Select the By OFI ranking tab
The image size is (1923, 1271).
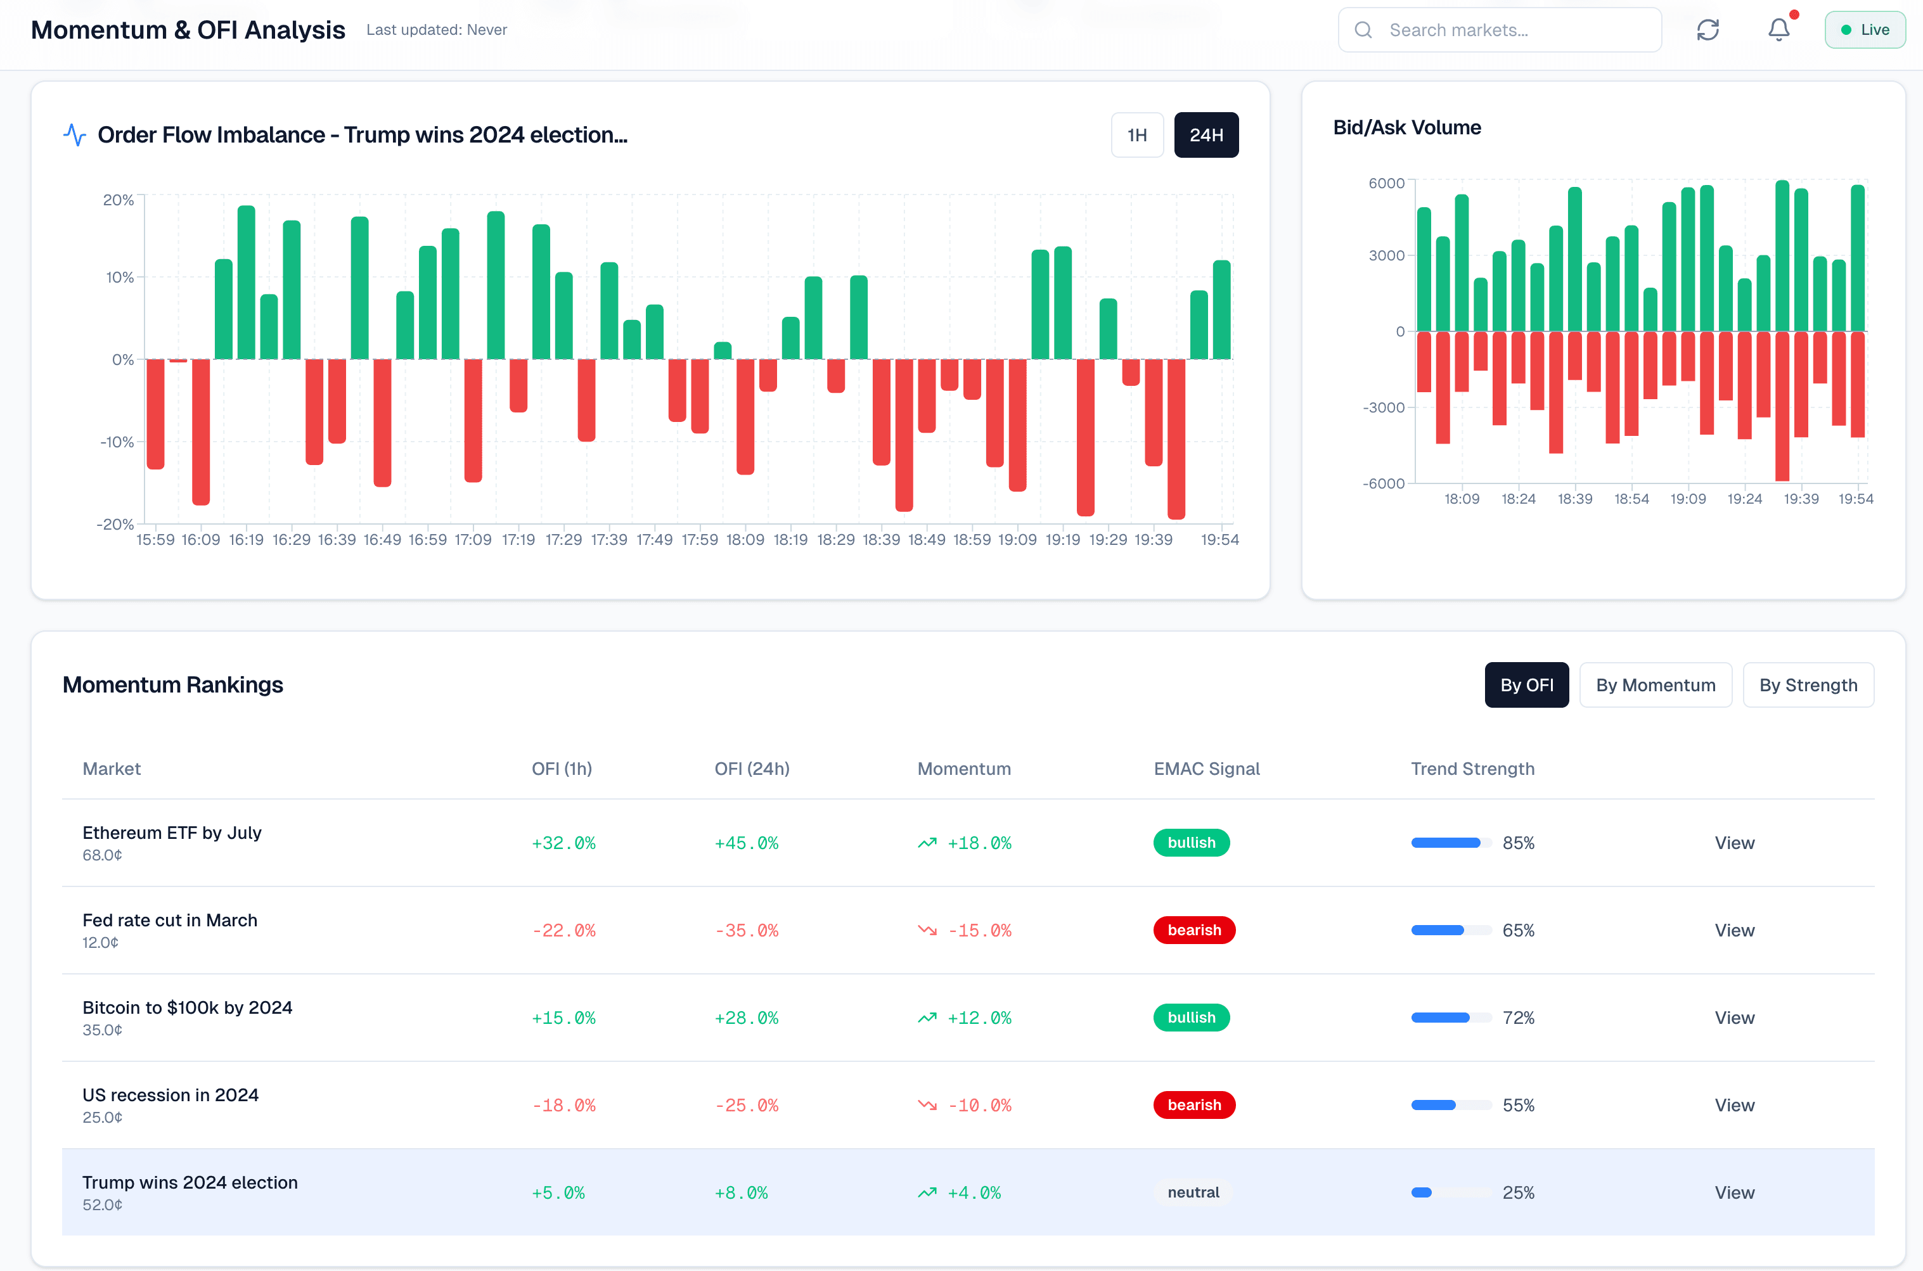[x=1526, y=685]
